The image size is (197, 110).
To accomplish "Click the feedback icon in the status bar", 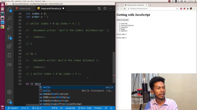I will (106, 108).
